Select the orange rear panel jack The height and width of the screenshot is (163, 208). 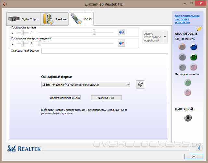(x=182, y=47)
